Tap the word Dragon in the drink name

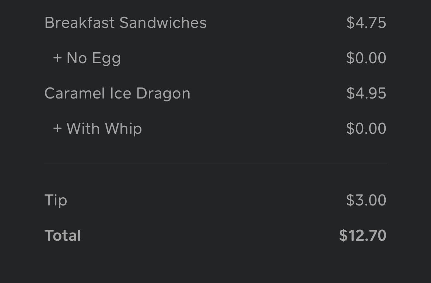(x=163, y=93)
